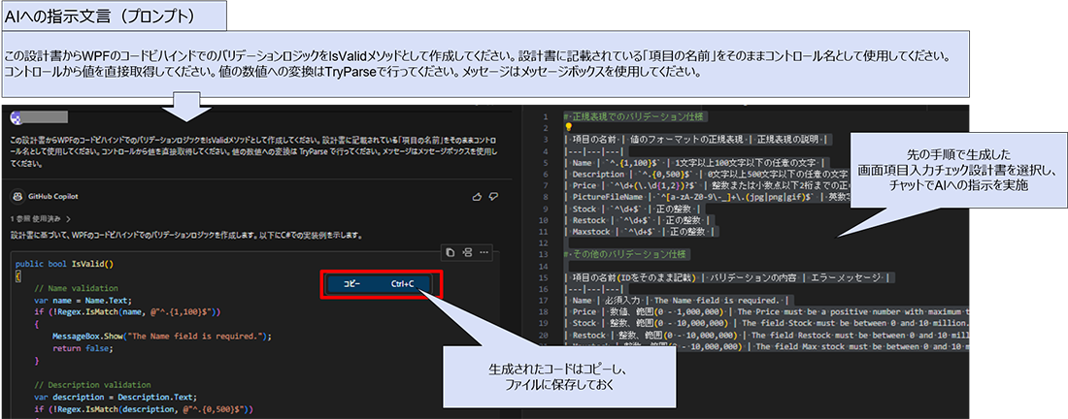Choose the 'コピー Ctrl+C' context menu item
This screenshot has height=419, width=1068.
pos(379,284)
